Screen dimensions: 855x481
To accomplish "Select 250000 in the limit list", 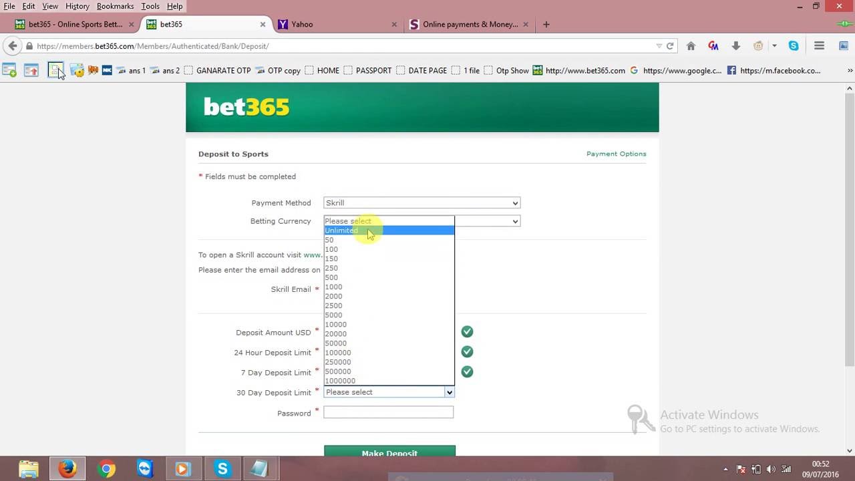I will tap(389, 362).
